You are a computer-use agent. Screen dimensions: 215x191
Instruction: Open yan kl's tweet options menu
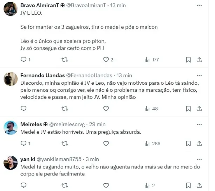199,159
